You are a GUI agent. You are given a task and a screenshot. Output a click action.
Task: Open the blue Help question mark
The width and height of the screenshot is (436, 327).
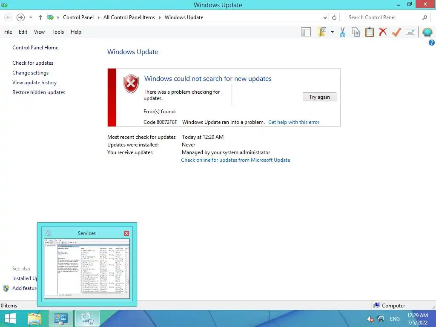click(x=432, y=43)
